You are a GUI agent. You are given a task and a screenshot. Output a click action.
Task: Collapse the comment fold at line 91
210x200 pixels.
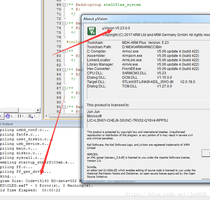[64, 107]
